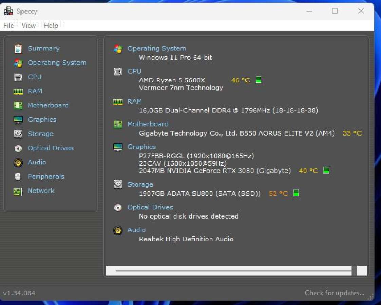The image size is (381, 305).
Task: Open the Graphics section in sidebar
Action: point(42,120)
